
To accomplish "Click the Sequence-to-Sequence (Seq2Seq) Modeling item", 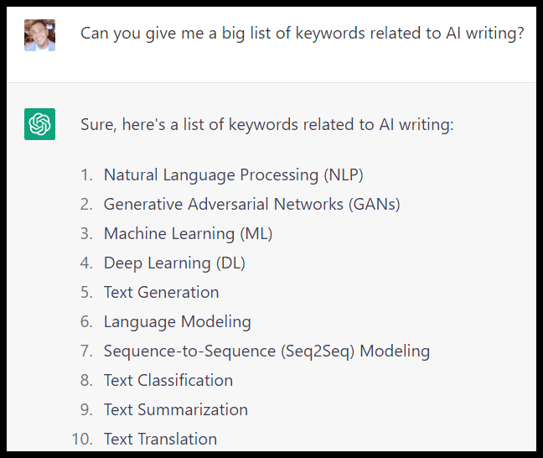I will [x=266, y=351].
